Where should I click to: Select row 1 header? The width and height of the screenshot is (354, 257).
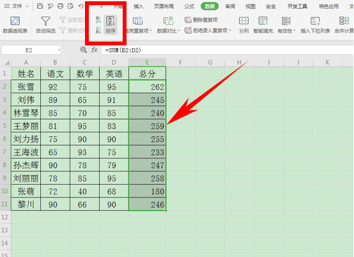tap(5, 74)
